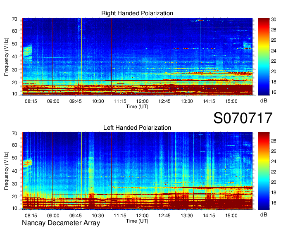Click the 70 MHz tick on Right Handed plot
The width and height of the screenshot is (281, 228).
coord(14,19)
